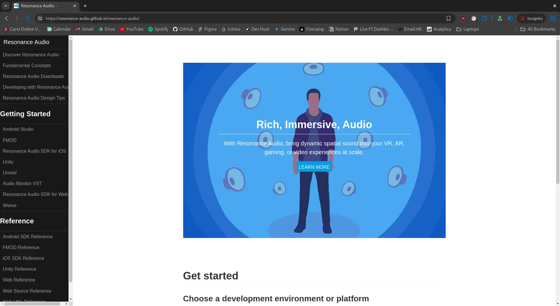560x306 pixels.
Task: Close the Resonance Audio tab
Action: (75, 6)
